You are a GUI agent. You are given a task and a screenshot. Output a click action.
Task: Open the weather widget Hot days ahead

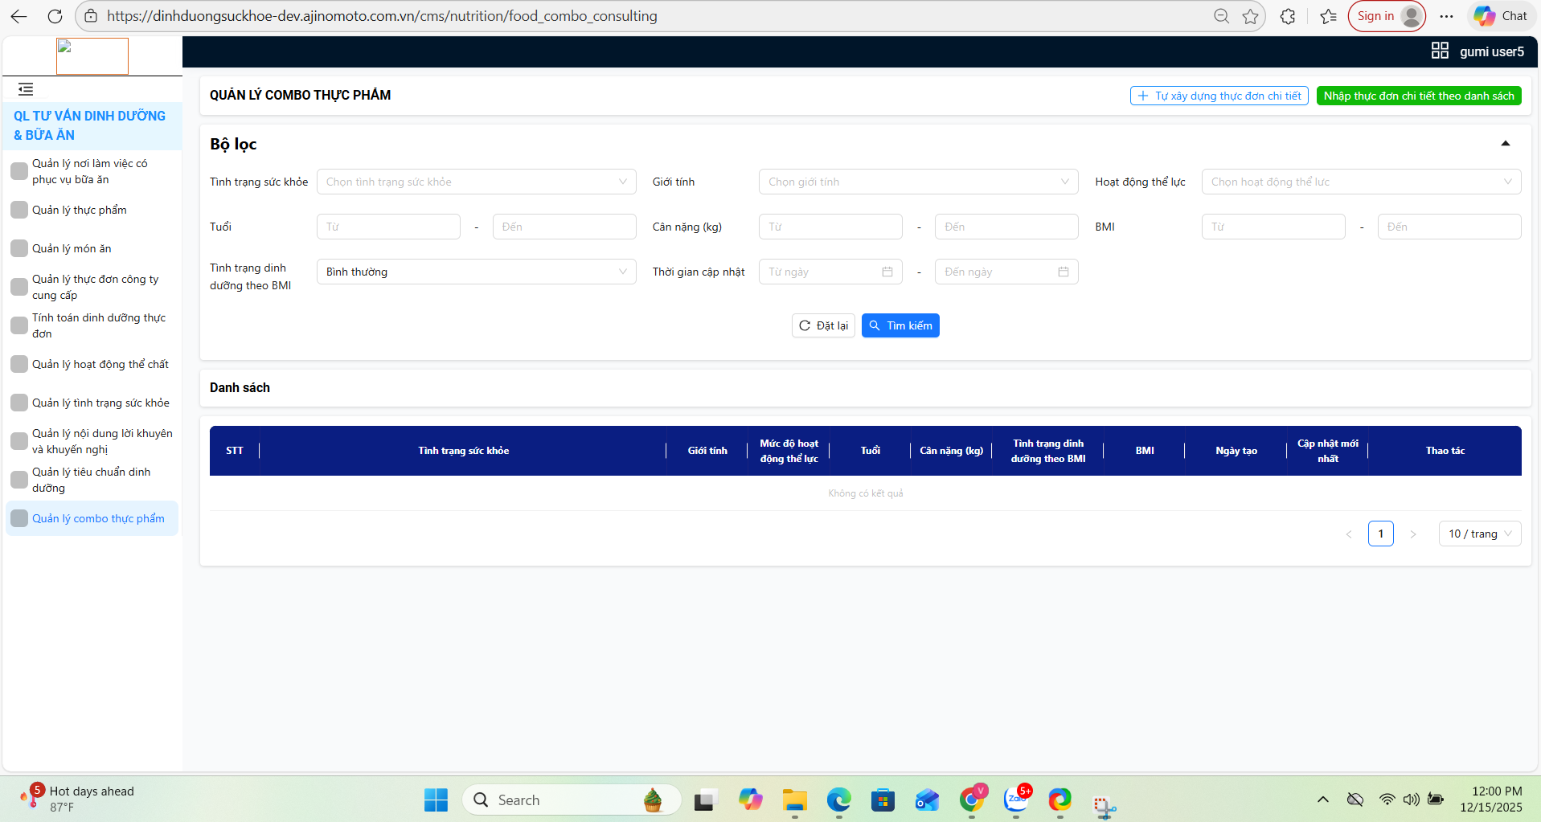[x=77, y=799]
